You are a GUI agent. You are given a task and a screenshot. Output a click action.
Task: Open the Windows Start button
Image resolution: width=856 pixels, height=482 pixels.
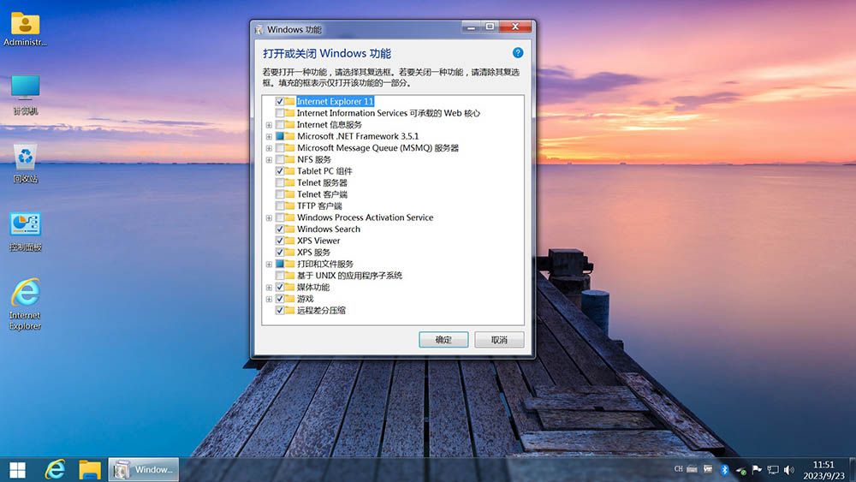pyautogui.click(x=17, y=469)
